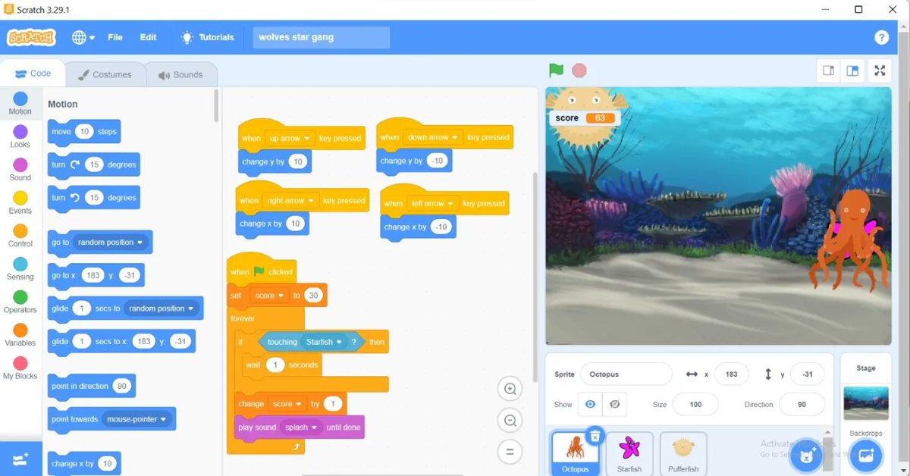The height and width of the screenshot is (476, 910).
Task: Open the right arrow key dropdown
Action: click(x=290, y=201)
